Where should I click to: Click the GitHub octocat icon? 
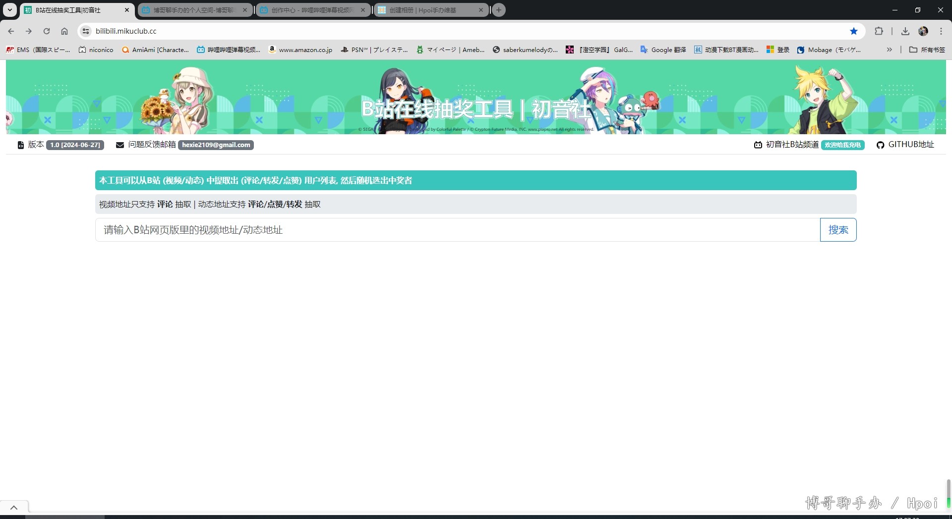point(880,145)
